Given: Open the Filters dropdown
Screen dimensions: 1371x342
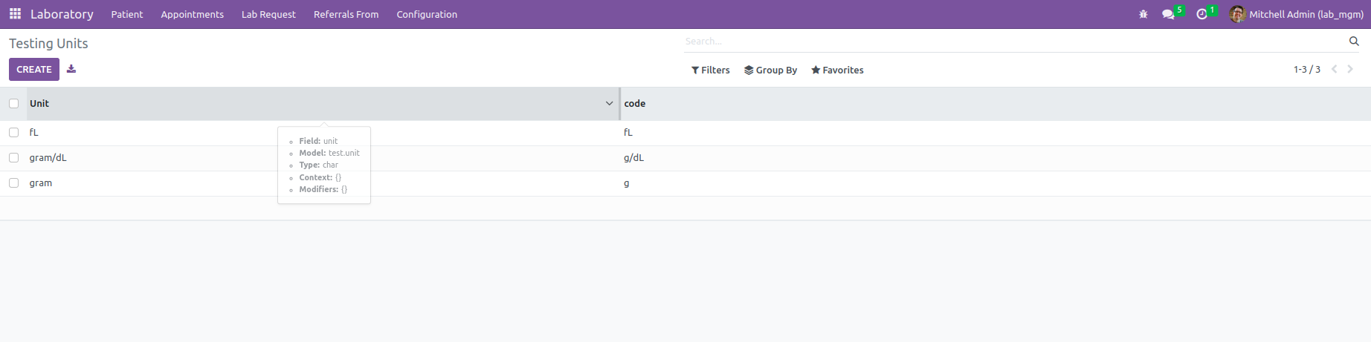Looking at the screenshot, I should point(711,70).
